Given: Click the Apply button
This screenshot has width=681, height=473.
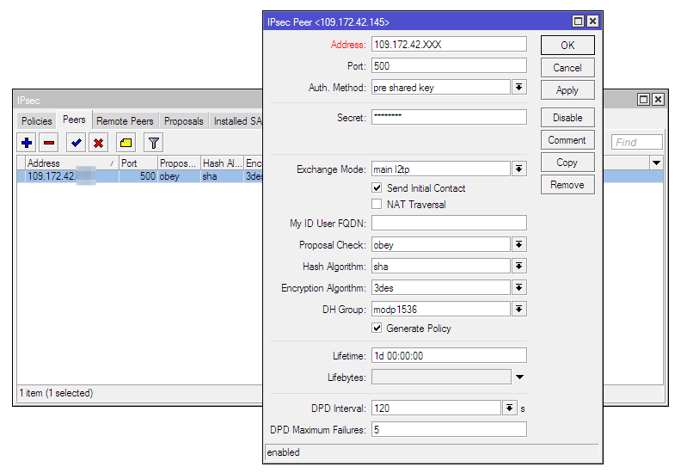Looking at the screenshot, I should [567, 90].
